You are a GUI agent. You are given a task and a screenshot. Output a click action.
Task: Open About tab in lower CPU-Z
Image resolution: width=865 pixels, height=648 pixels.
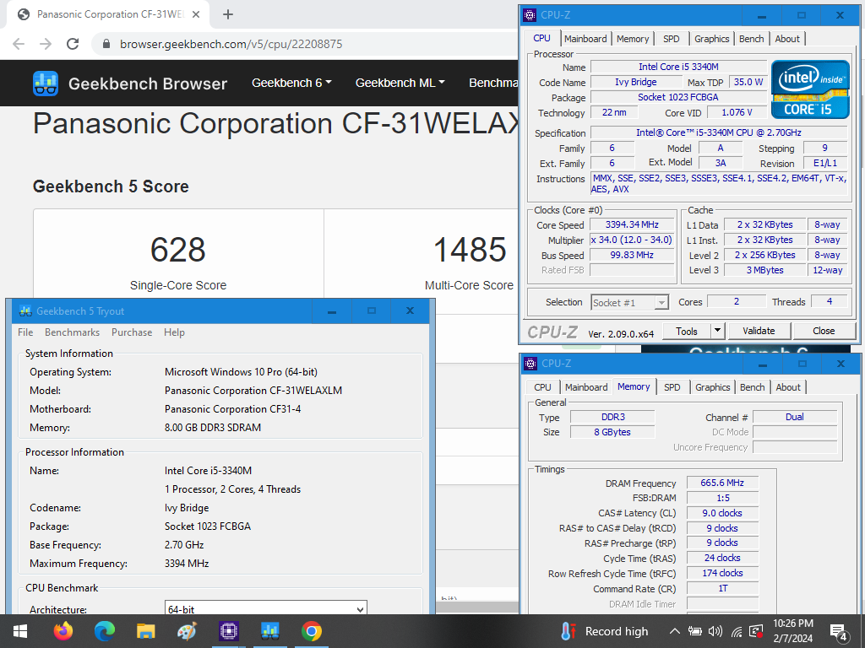(x=788, y=387)
